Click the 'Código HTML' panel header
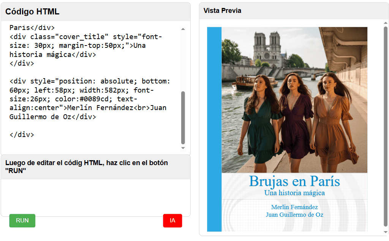Viewport: 389px width, 241px height. [32, 12]
